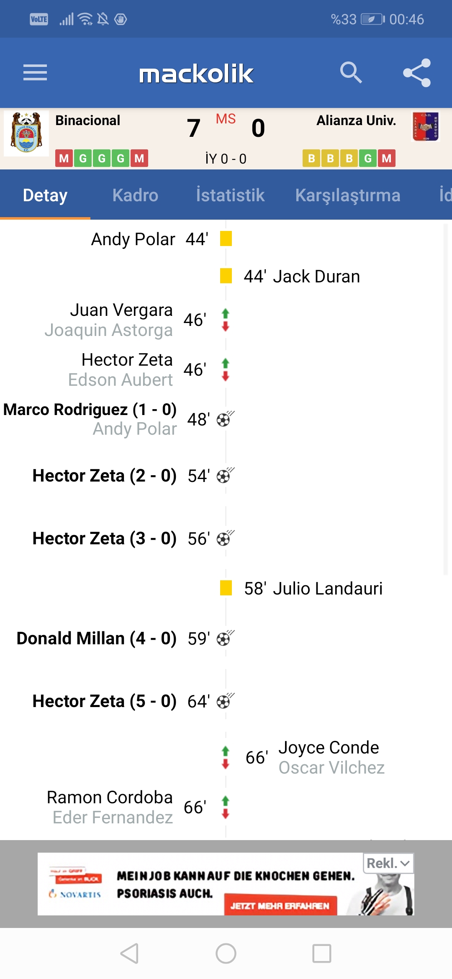Tap the share icon

click(417, 73)
